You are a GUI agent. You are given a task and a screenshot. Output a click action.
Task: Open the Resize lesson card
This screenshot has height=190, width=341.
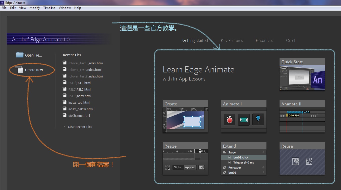click(185, 158)
